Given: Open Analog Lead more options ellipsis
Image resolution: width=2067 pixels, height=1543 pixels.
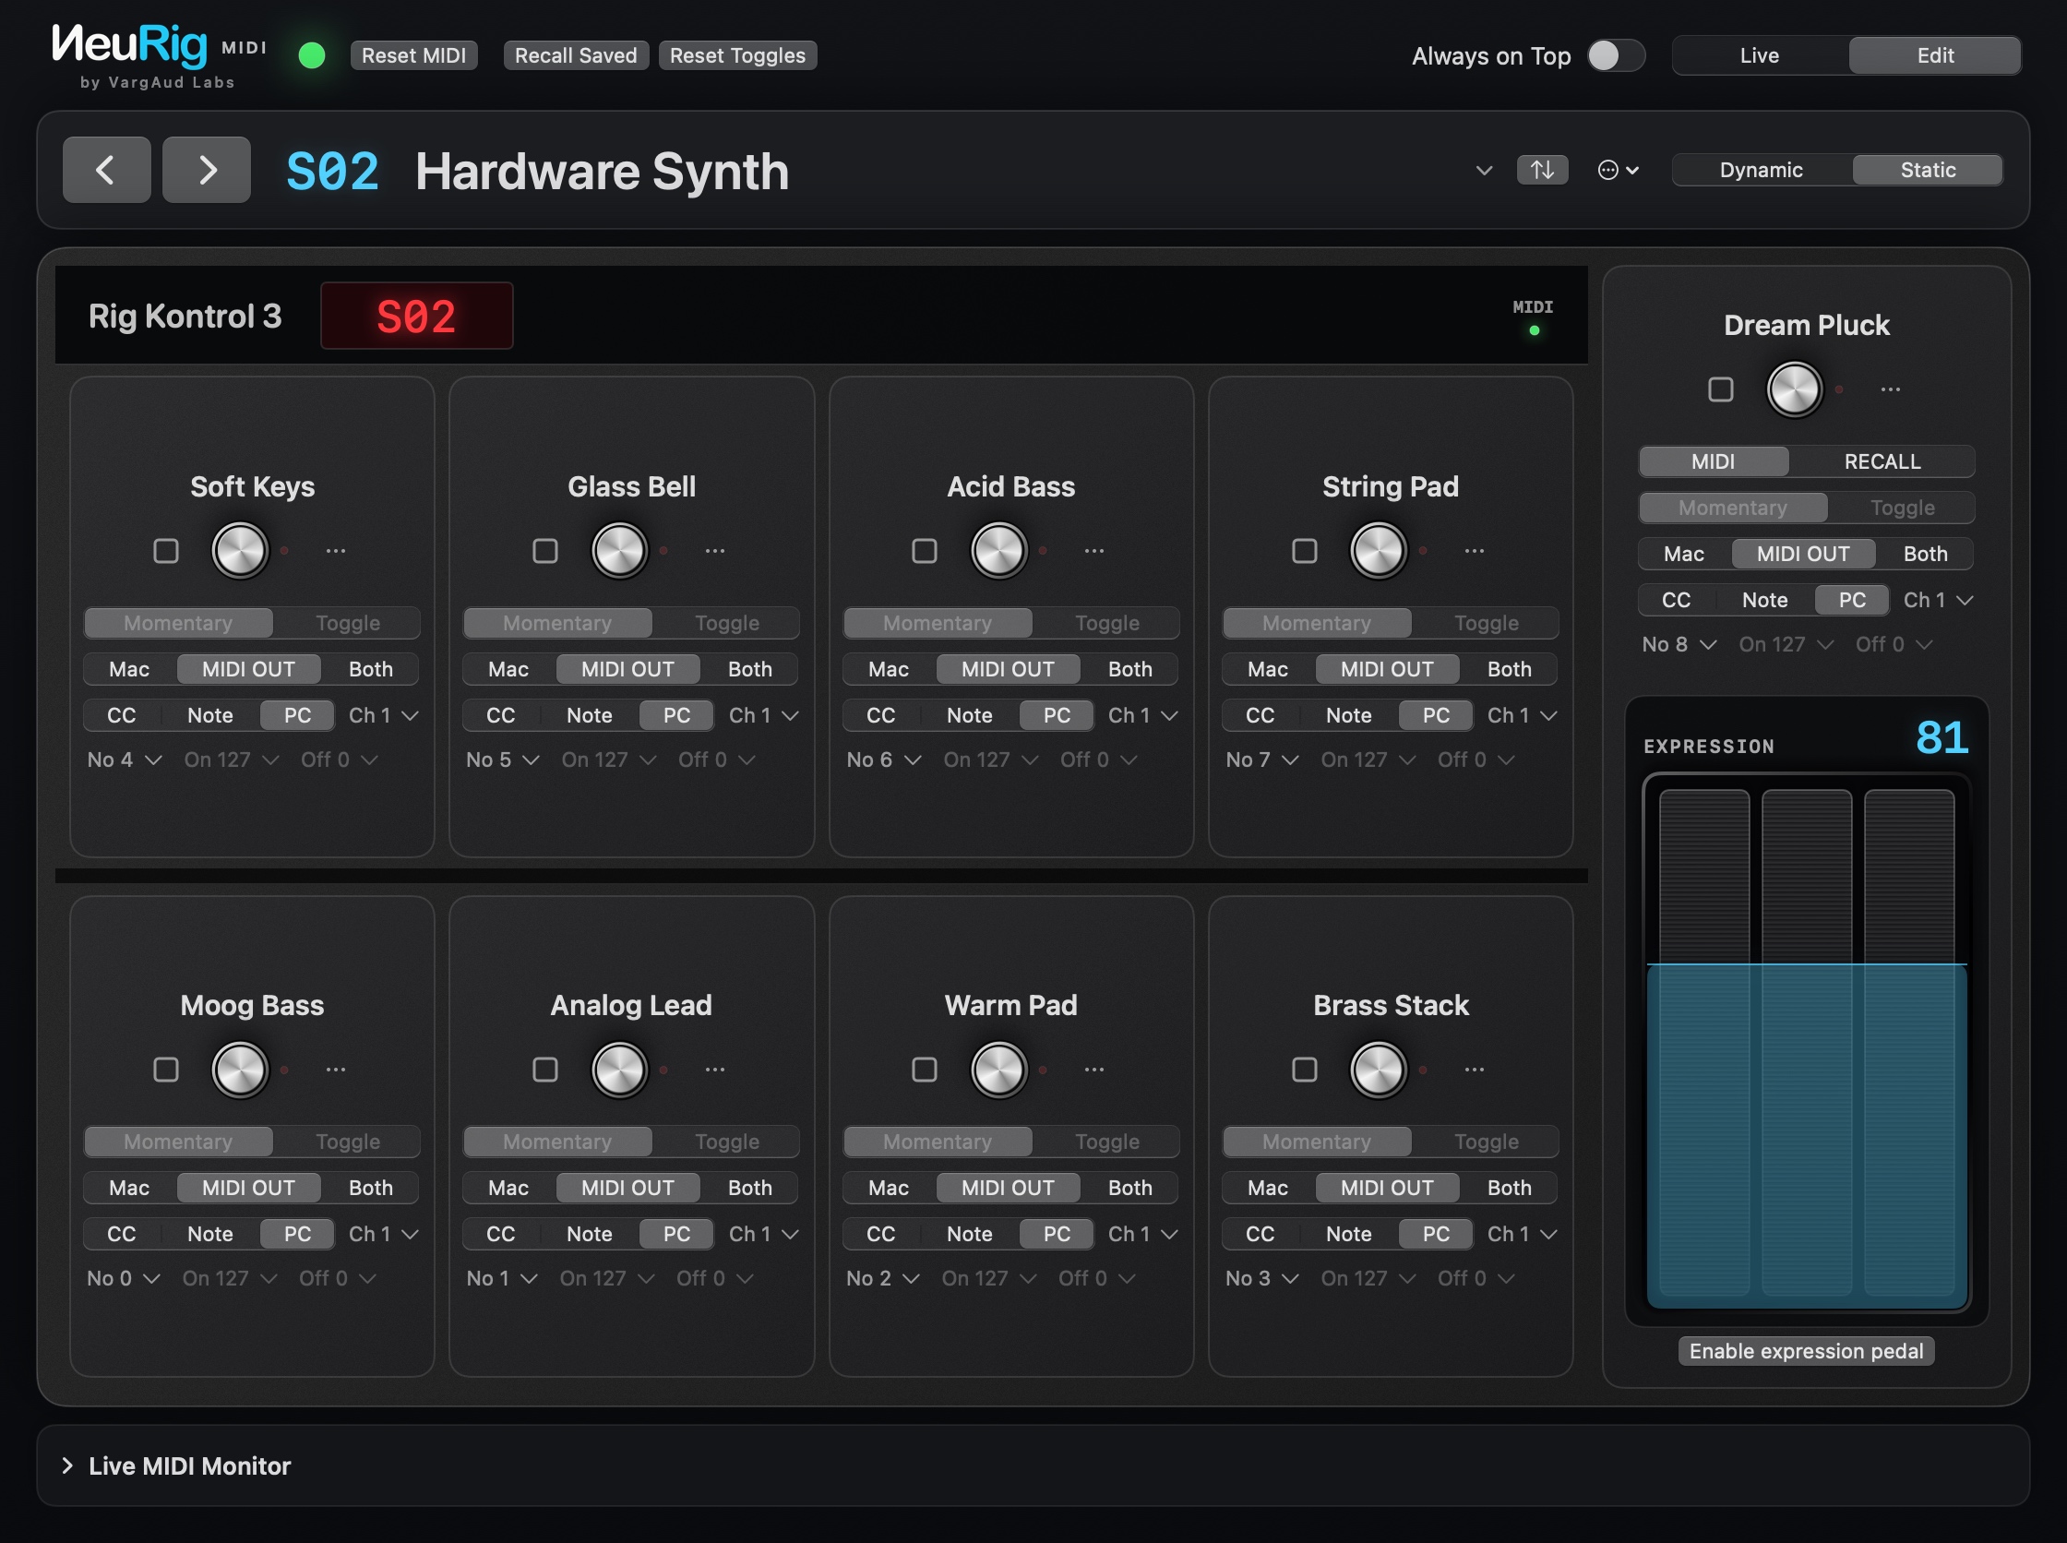Looking at the screenshot, I should tap(715, 1070).
